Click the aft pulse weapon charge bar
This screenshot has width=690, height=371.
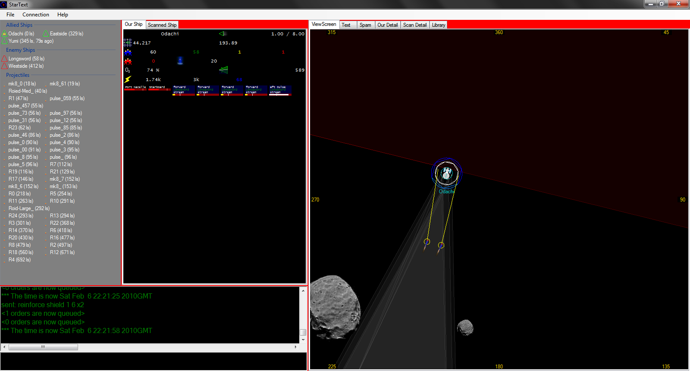pos(279,94)
